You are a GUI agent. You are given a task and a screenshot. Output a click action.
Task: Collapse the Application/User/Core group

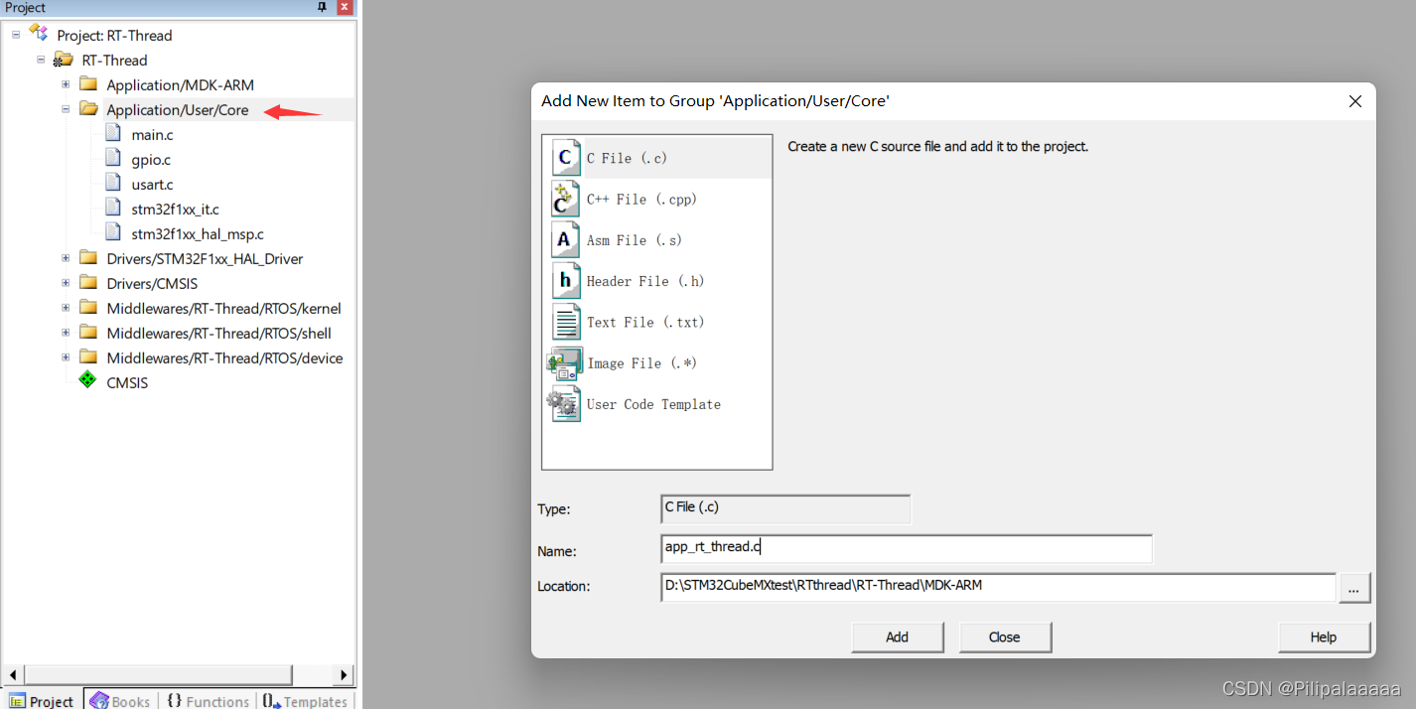tap(66, 109)
